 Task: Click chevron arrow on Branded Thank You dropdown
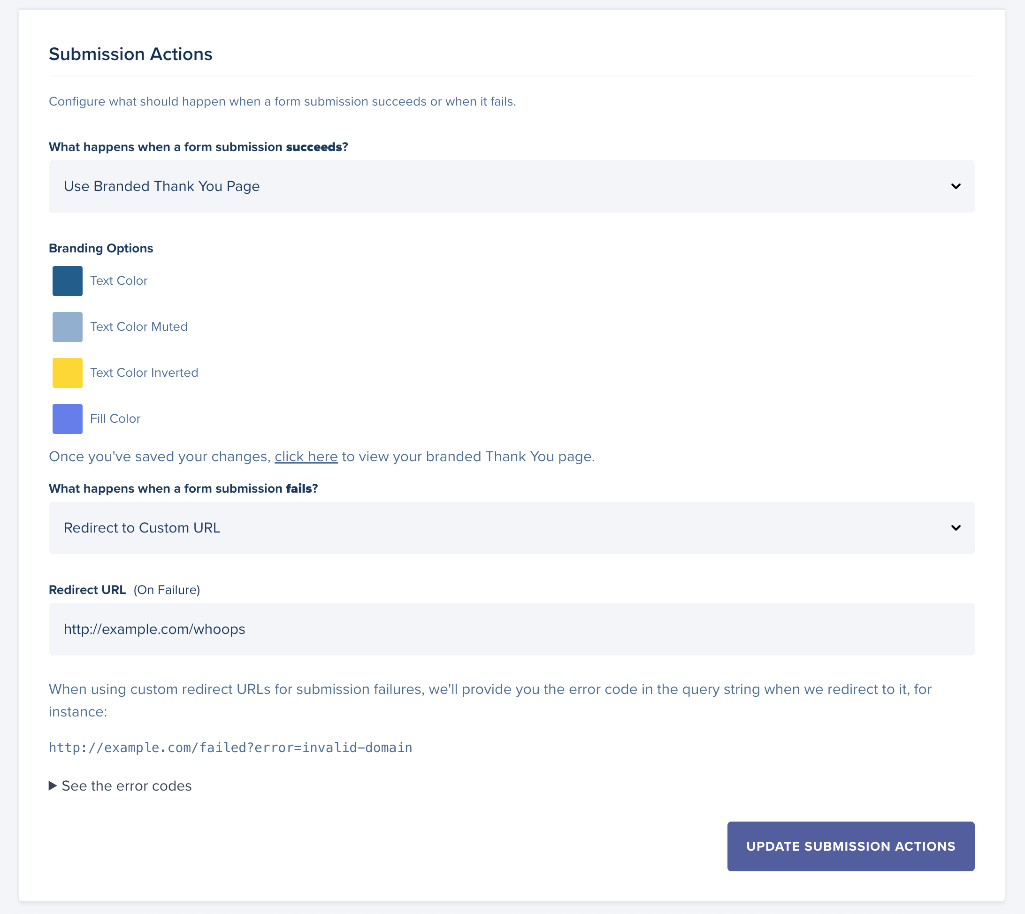coord(955,186)
